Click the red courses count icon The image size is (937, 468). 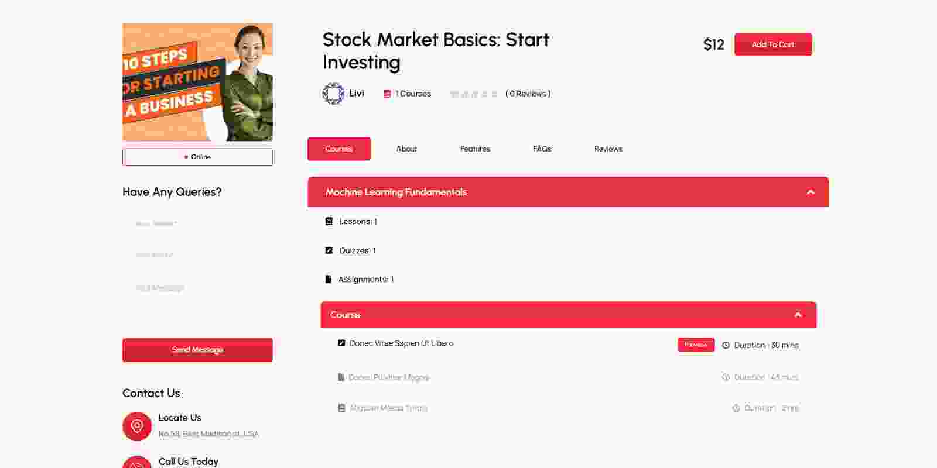(x=387, y=94)
